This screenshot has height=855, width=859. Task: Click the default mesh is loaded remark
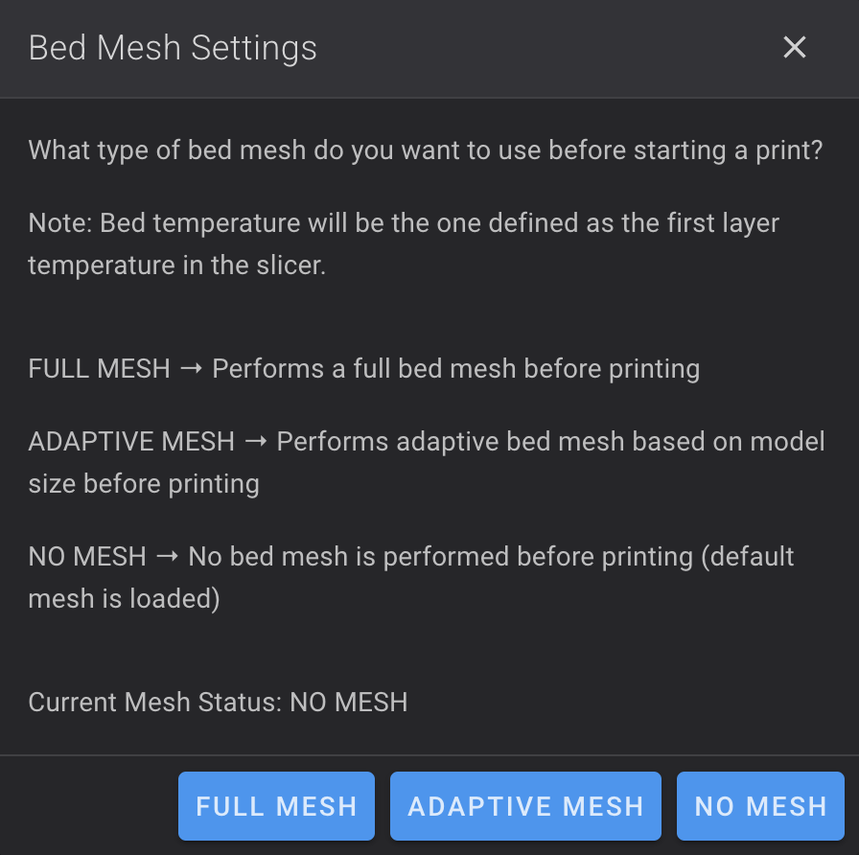coord(411,577)
